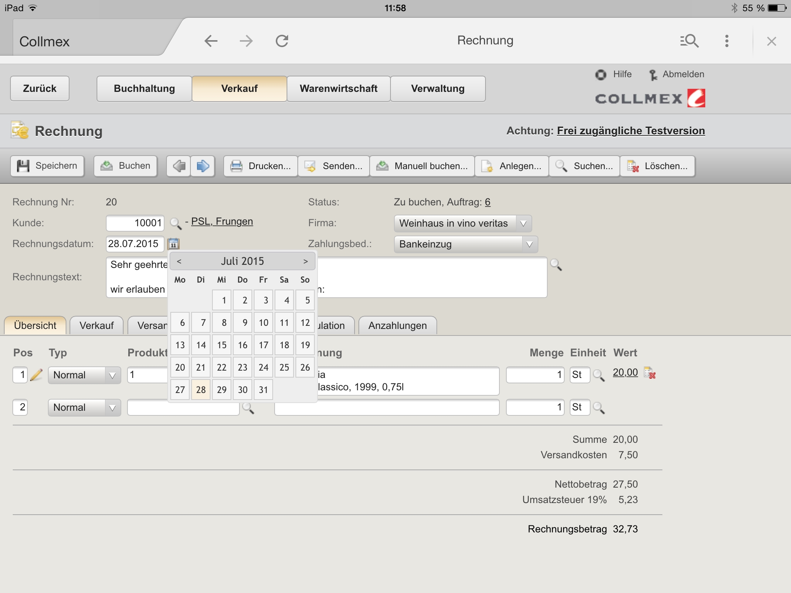Search unit with magnifier in row 1
Viewport: 791px width, 593px height.
point(599,375)
